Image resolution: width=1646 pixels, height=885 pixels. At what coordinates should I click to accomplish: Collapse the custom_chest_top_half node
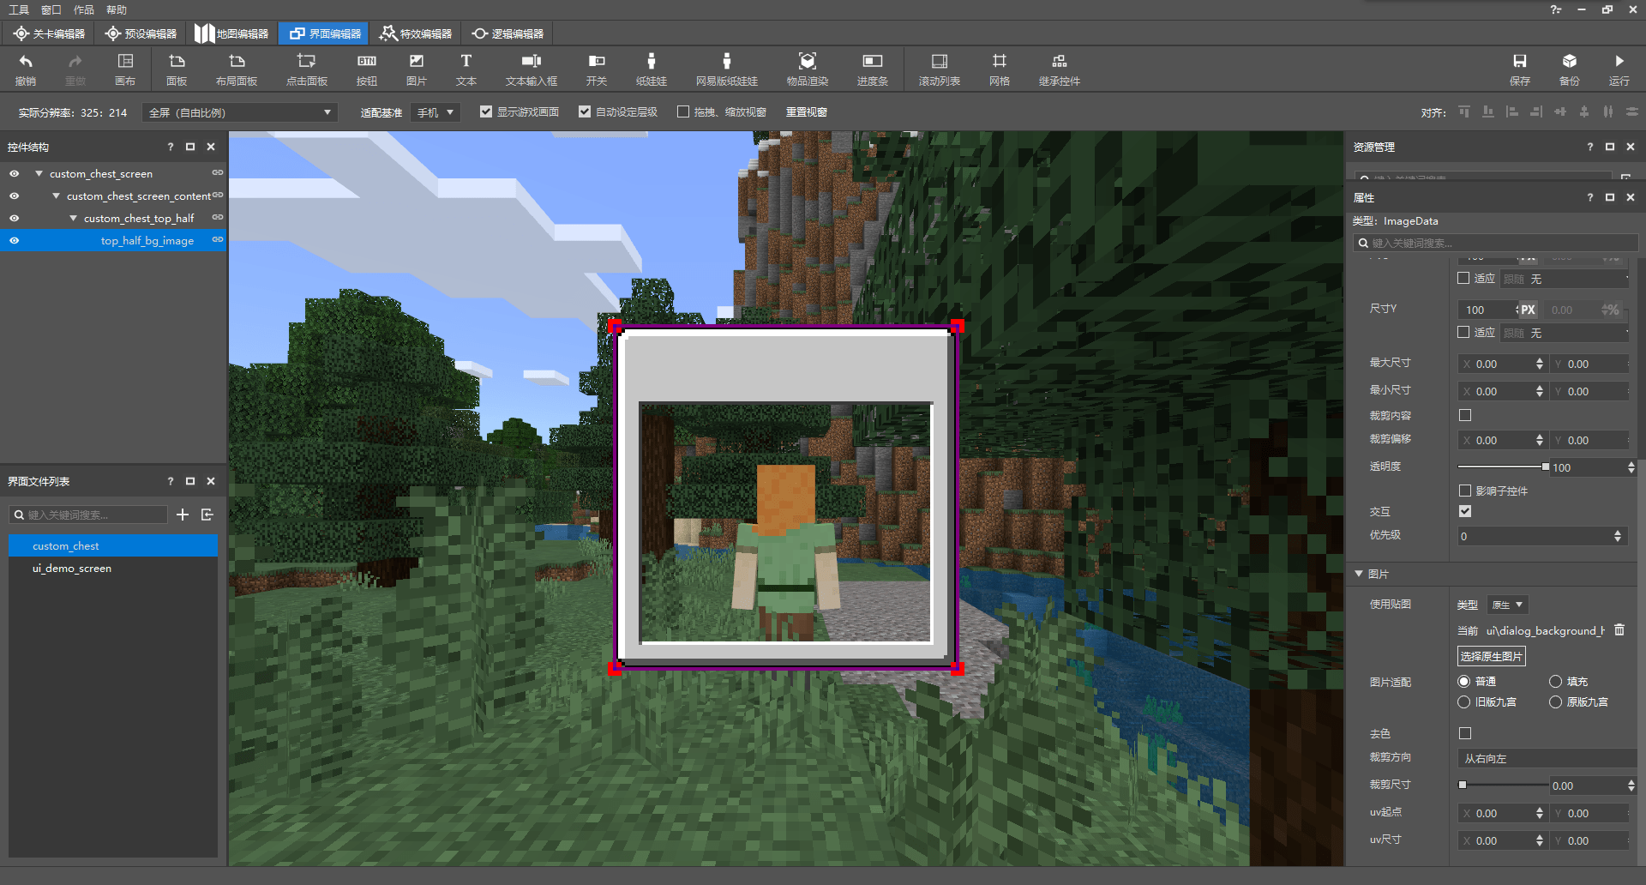[x=73, y=218]
